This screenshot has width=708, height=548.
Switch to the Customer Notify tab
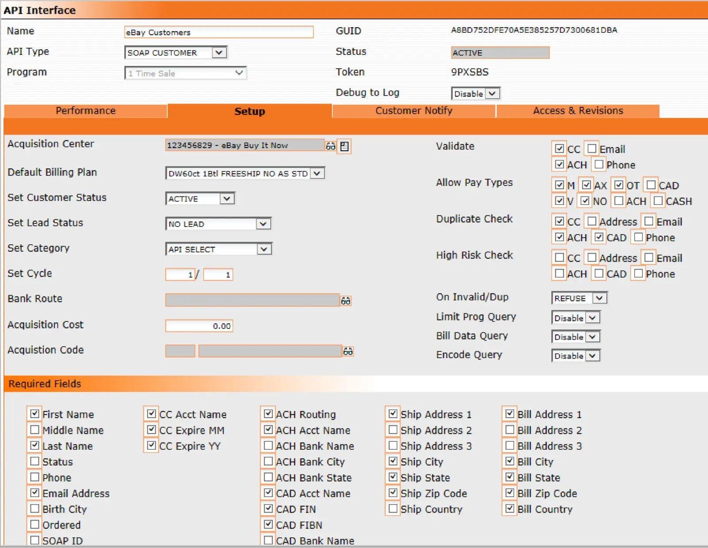(x=414, y=111)
